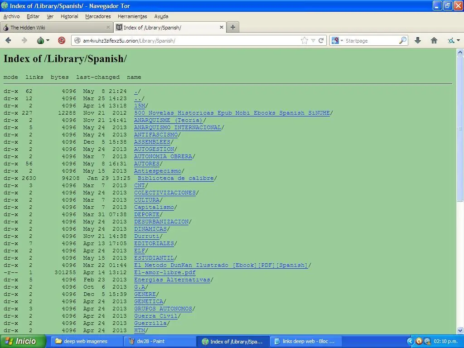The image size is (464, 348).
Task: Go to the Home page
Action: (x=434, y=40)
